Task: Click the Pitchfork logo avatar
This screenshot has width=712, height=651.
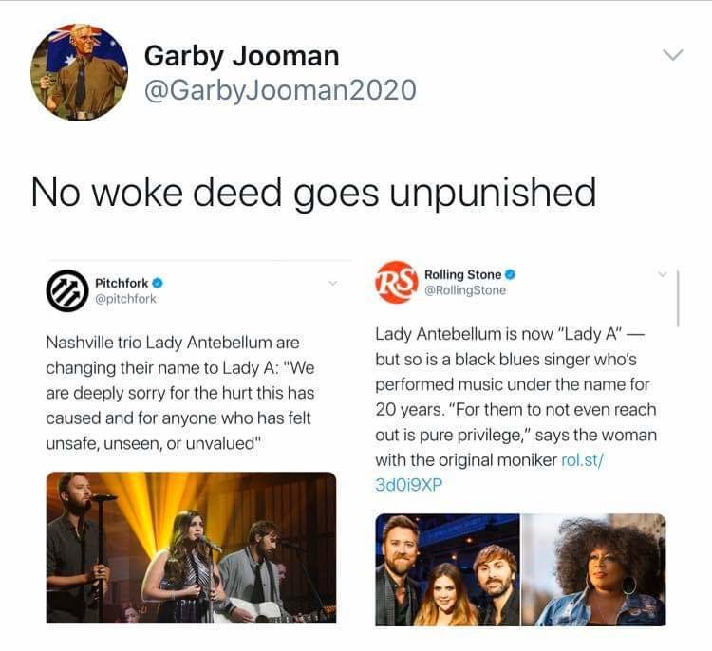Action: [x=67, y=290]
